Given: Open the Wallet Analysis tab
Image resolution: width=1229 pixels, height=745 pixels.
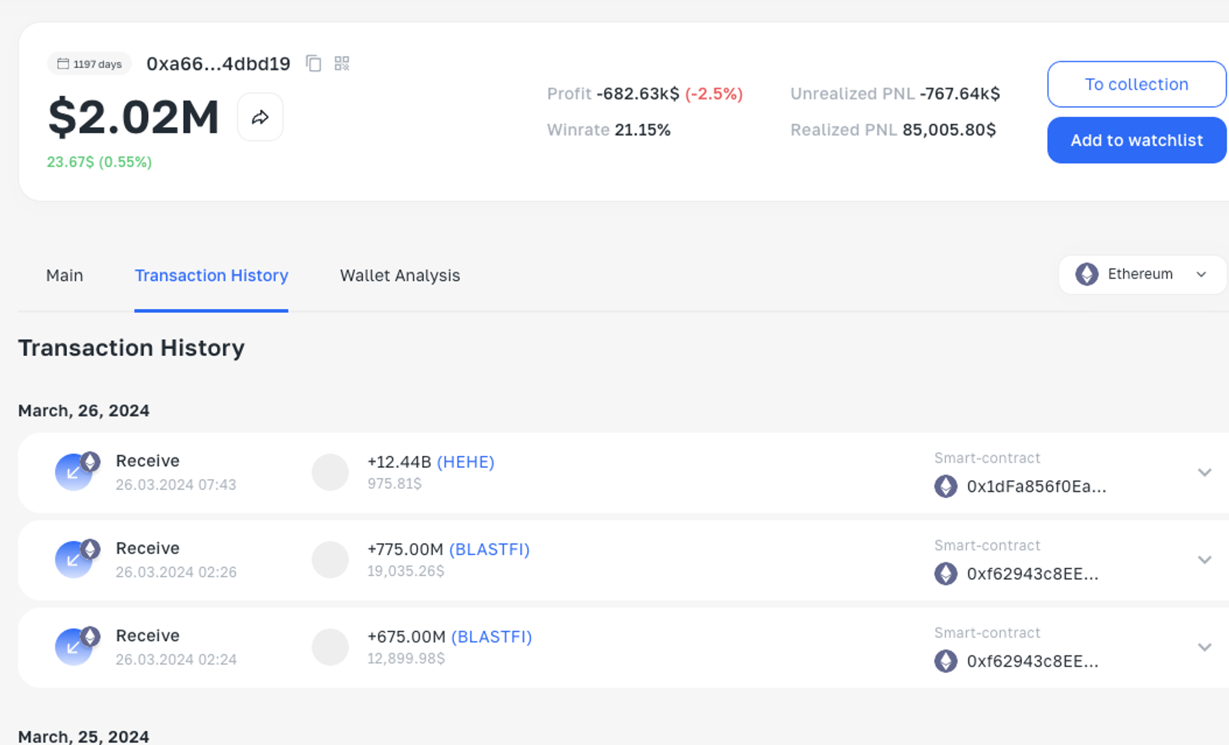Looking at the screenshot, I should 399,275.
